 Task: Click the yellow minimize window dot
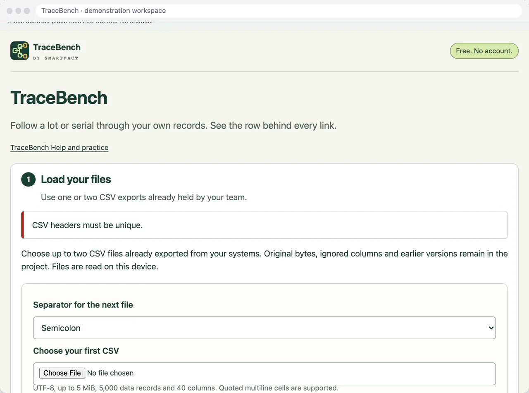[x=18, y=11]
